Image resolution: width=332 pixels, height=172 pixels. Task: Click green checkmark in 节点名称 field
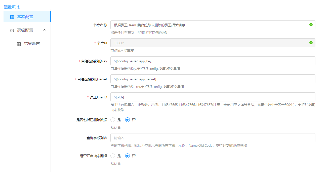click(x=311, y=25)
